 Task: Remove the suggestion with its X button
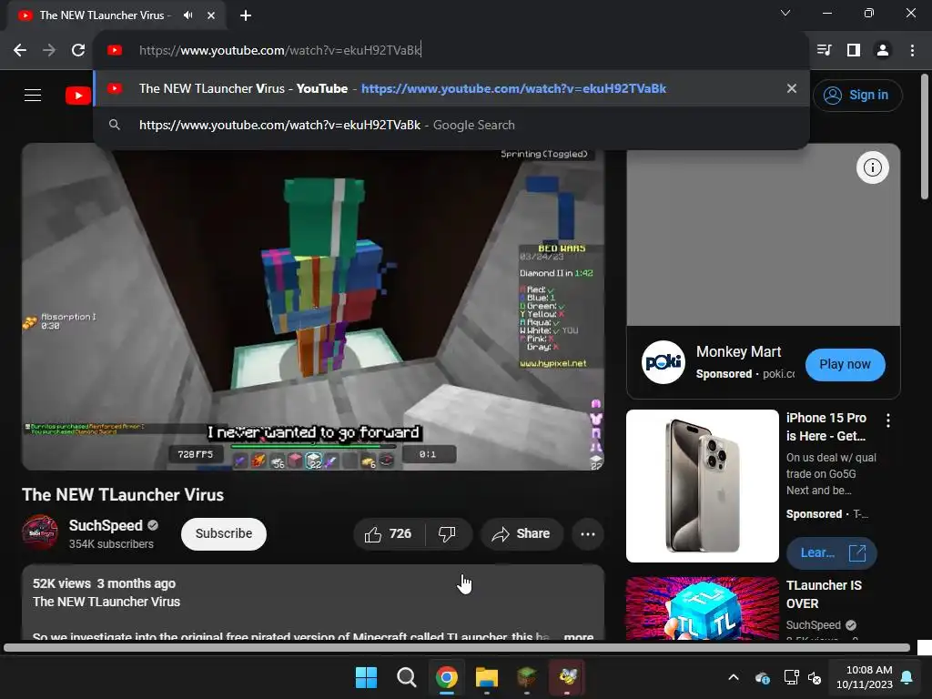tap(791, 88)
